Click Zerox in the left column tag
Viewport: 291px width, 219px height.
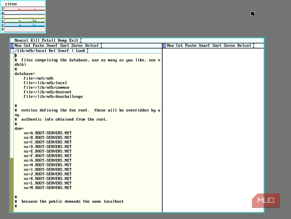[77, 45]
